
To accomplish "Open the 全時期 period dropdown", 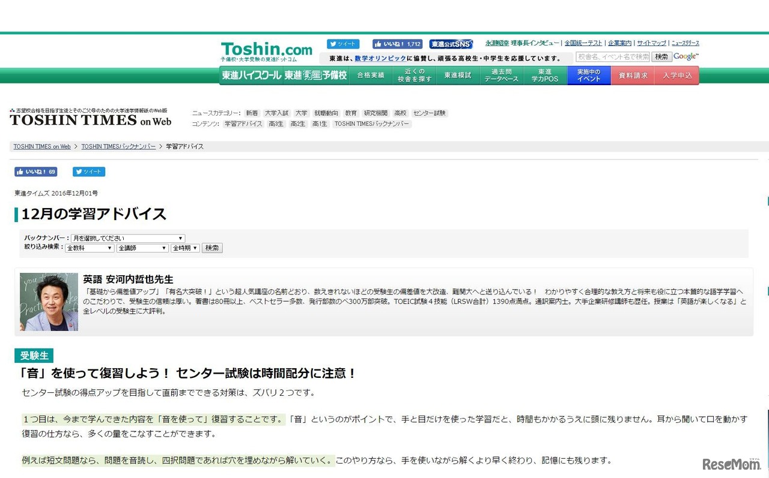I will pyautogui.click(x=184, y=248).
